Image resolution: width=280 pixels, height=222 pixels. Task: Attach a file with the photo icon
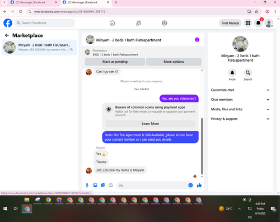tap(95, 186)
